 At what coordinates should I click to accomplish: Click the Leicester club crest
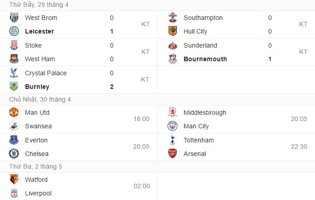14,31
